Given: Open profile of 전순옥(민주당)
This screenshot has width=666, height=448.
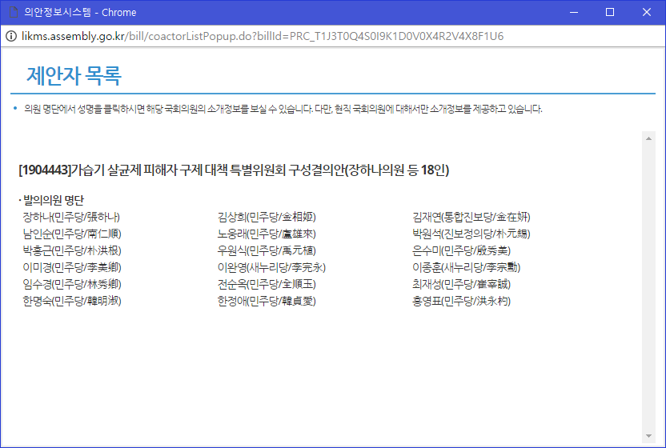Looking at the screenshot, I should (267, 284).
